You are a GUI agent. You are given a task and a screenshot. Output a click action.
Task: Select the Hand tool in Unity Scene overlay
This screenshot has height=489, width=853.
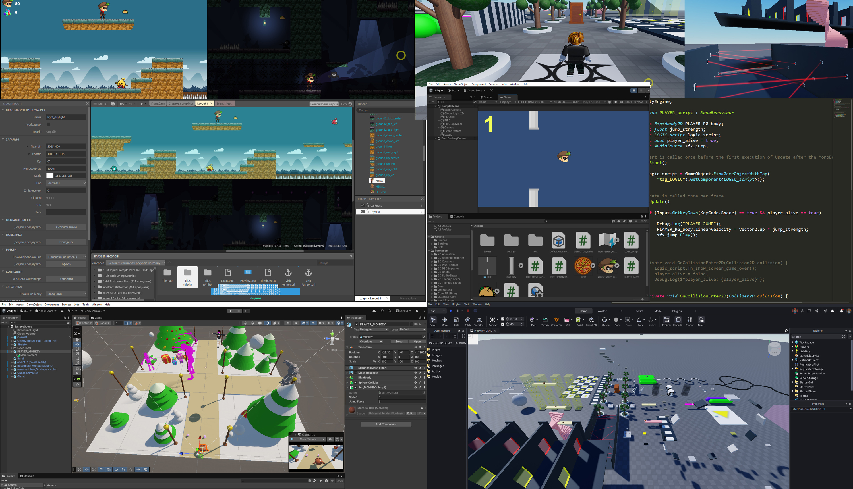(77, 340)
